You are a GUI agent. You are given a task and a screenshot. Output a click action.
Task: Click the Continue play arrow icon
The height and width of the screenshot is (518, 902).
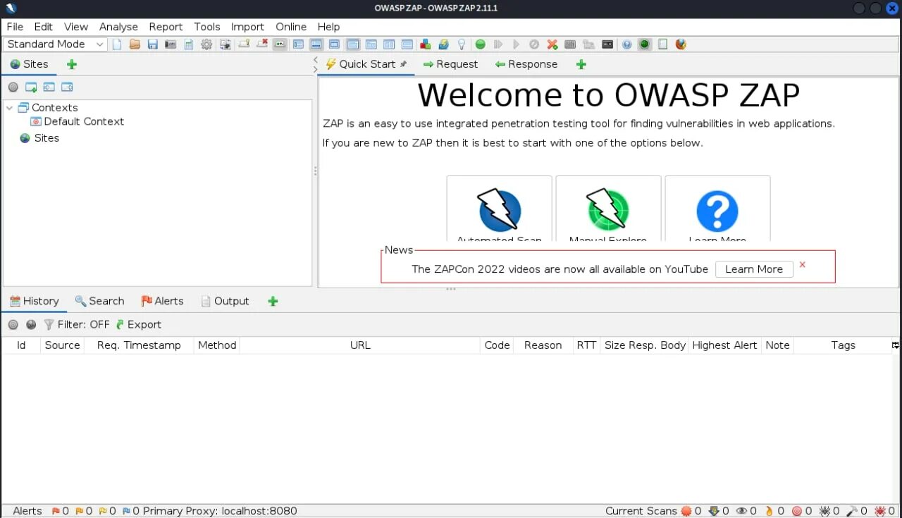pyautogui.click(x=515, y=44)
